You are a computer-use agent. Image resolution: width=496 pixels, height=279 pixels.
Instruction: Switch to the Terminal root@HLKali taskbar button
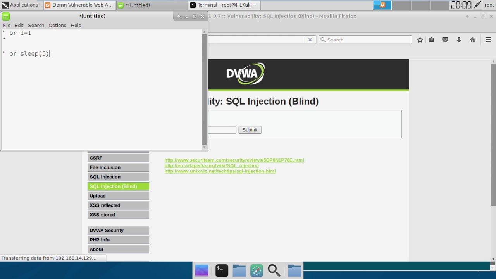tap(224, 5)
